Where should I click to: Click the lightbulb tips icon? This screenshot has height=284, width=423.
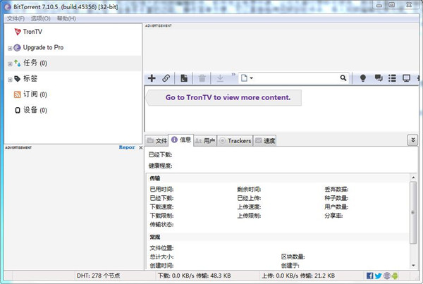(363, 78)
